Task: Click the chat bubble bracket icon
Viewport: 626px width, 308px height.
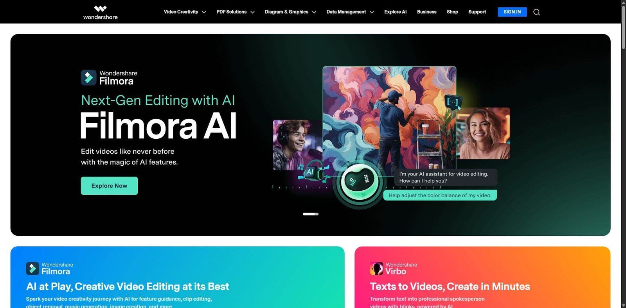Action: [x=453, y=102]
